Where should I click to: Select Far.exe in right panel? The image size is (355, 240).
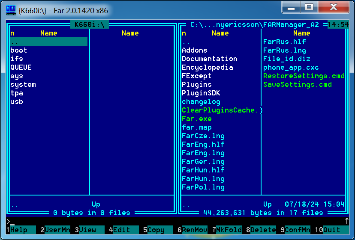coord(197,119)
